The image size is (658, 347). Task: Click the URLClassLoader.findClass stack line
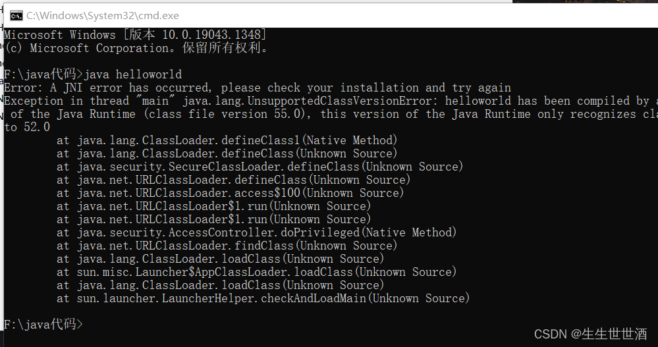pos(227,246)
